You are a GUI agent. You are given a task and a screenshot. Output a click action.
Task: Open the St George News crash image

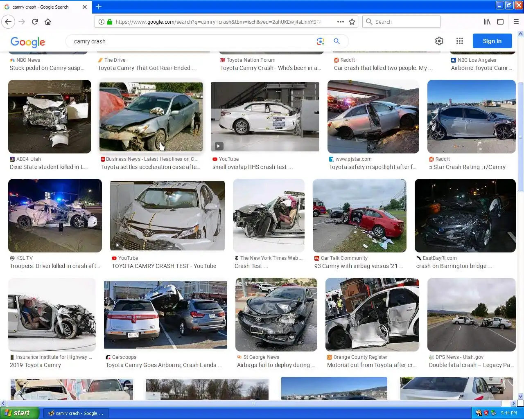pos(276,315)
